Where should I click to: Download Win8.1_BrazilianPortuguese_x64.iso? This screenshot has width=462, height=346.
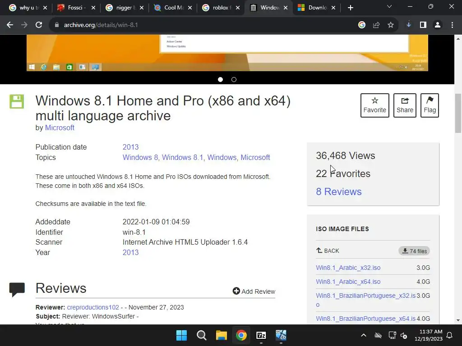tap(365, 319)
